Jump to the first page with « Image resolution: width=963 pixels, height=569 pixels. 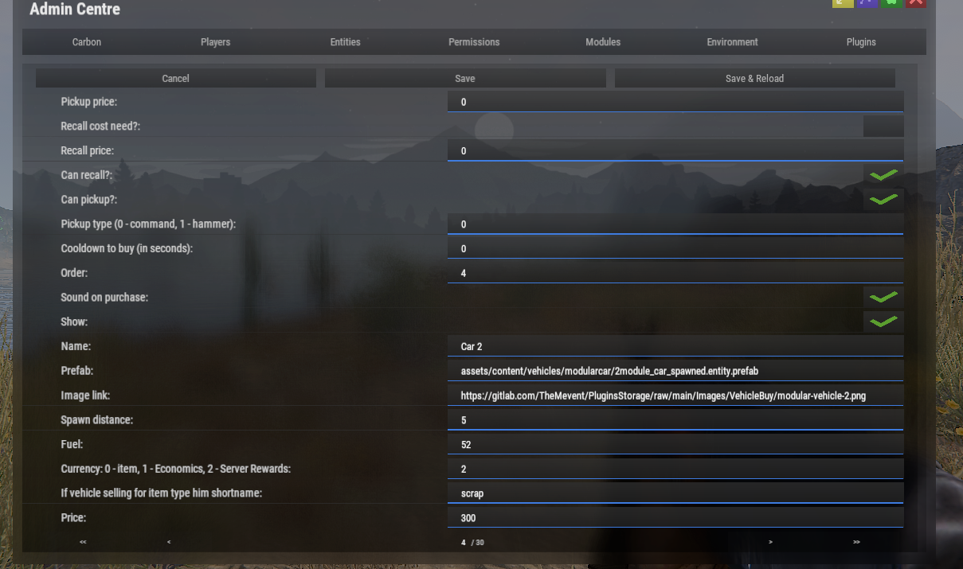[x=83, y=542]
